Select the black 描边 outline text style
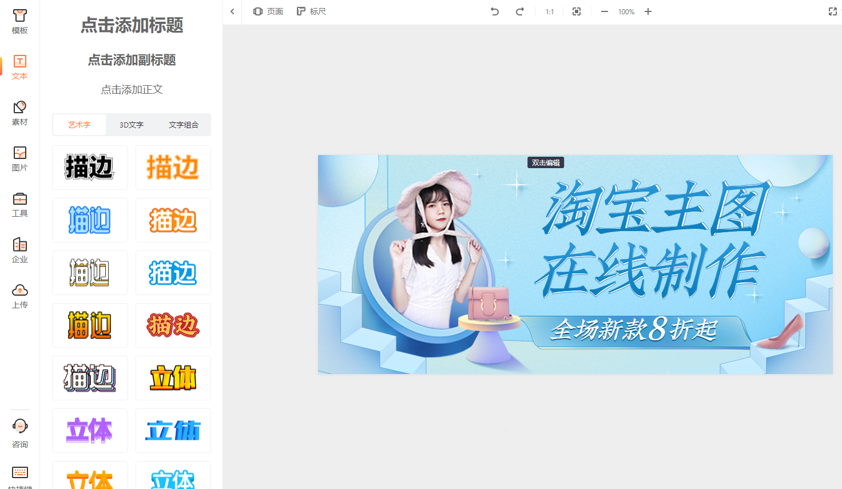Viewport: 842px width, 489px height. click(x=90, y=168)
